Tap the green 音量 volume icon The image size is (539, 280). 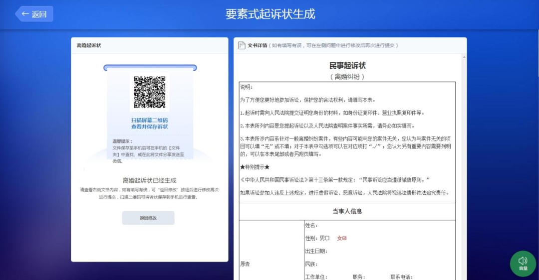tap(523, 264)
